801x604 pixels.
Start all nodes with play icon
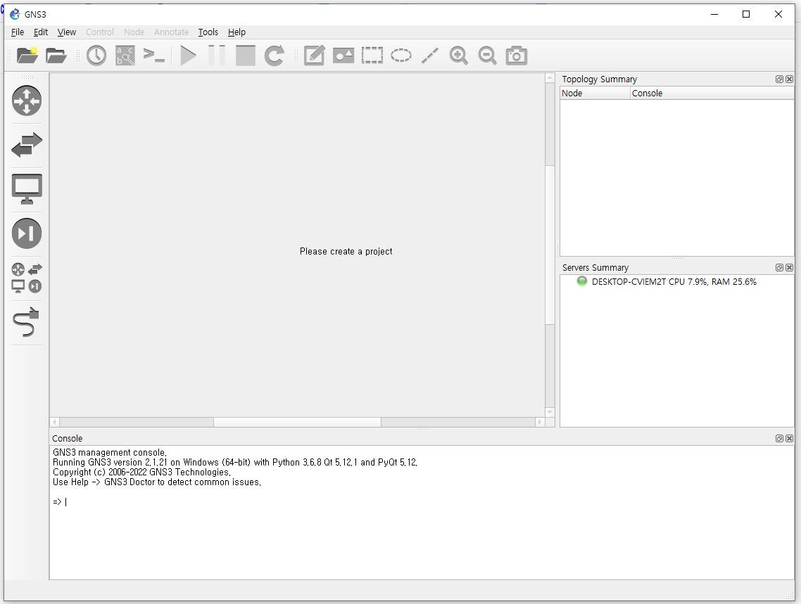point(188,55)
